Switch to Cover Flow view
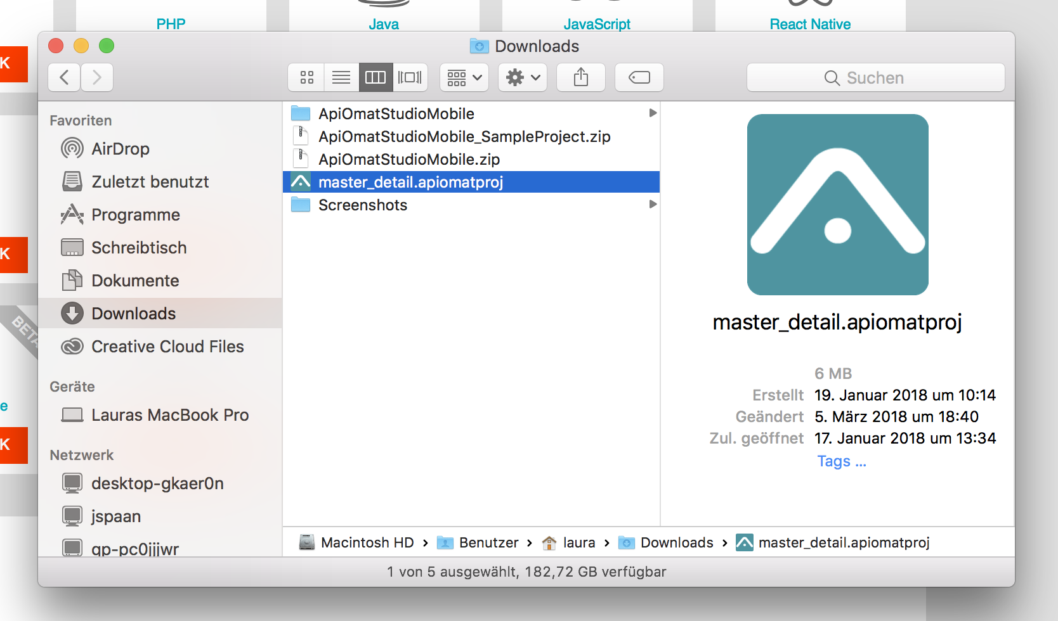Viewport: 1058px width, 621px height. pos(410,77)
